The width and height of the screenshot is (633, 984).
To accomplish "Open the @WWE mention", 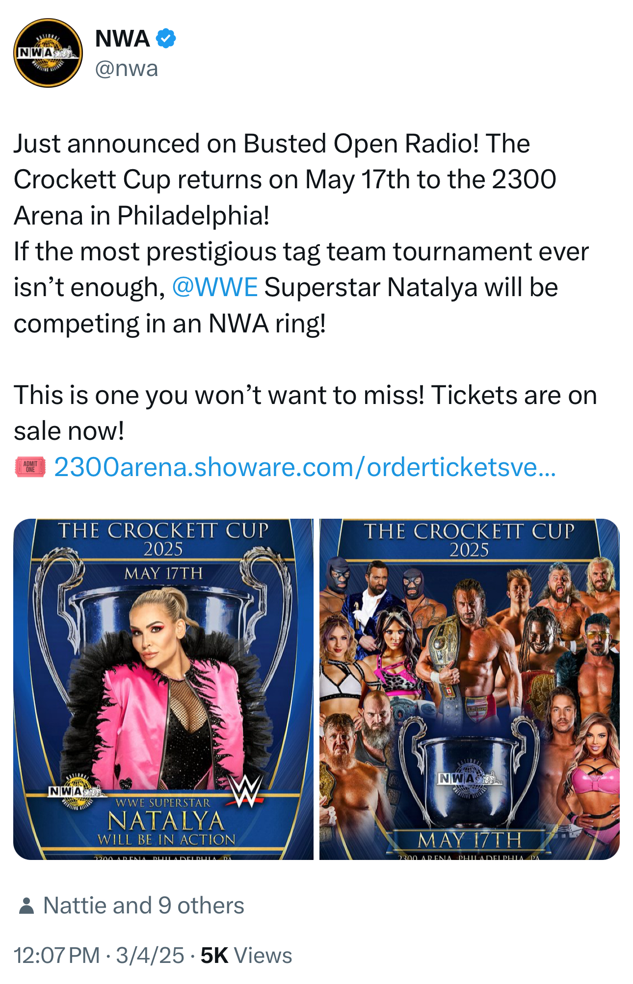I will click(214, 287).
